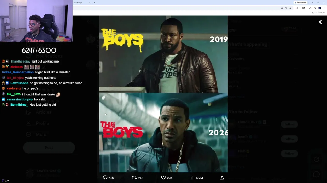Click the install app icon in address bar
Image resolution: width=327 pixels, height=183 pixels.
click(x=282, y=8)
